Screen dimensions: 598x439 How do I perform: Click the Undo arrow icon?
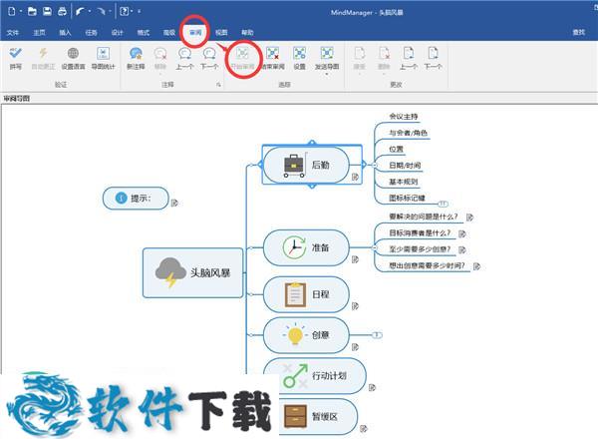pos(80,11)
